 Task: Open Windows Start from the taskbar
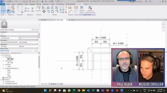[45, 90]
